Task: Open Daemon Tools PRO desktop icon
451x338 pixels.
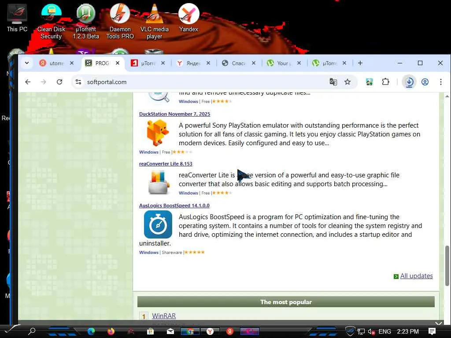Action: click(x=120, y=22)
